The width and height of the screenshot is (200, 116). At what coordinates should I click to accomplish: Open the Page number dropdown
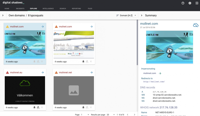[85, 115]
